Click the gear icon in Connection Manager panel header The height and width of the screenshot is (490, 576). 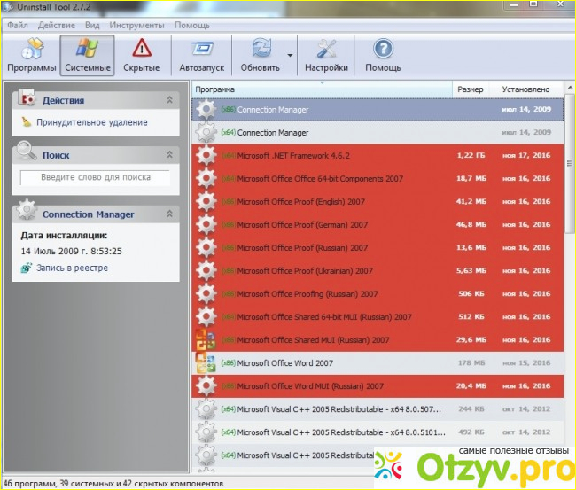tap(27, 210)
